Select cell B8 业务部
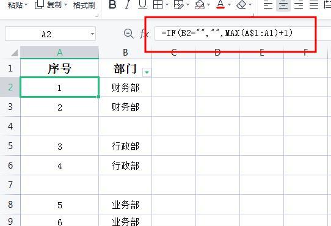 [125, 204]
